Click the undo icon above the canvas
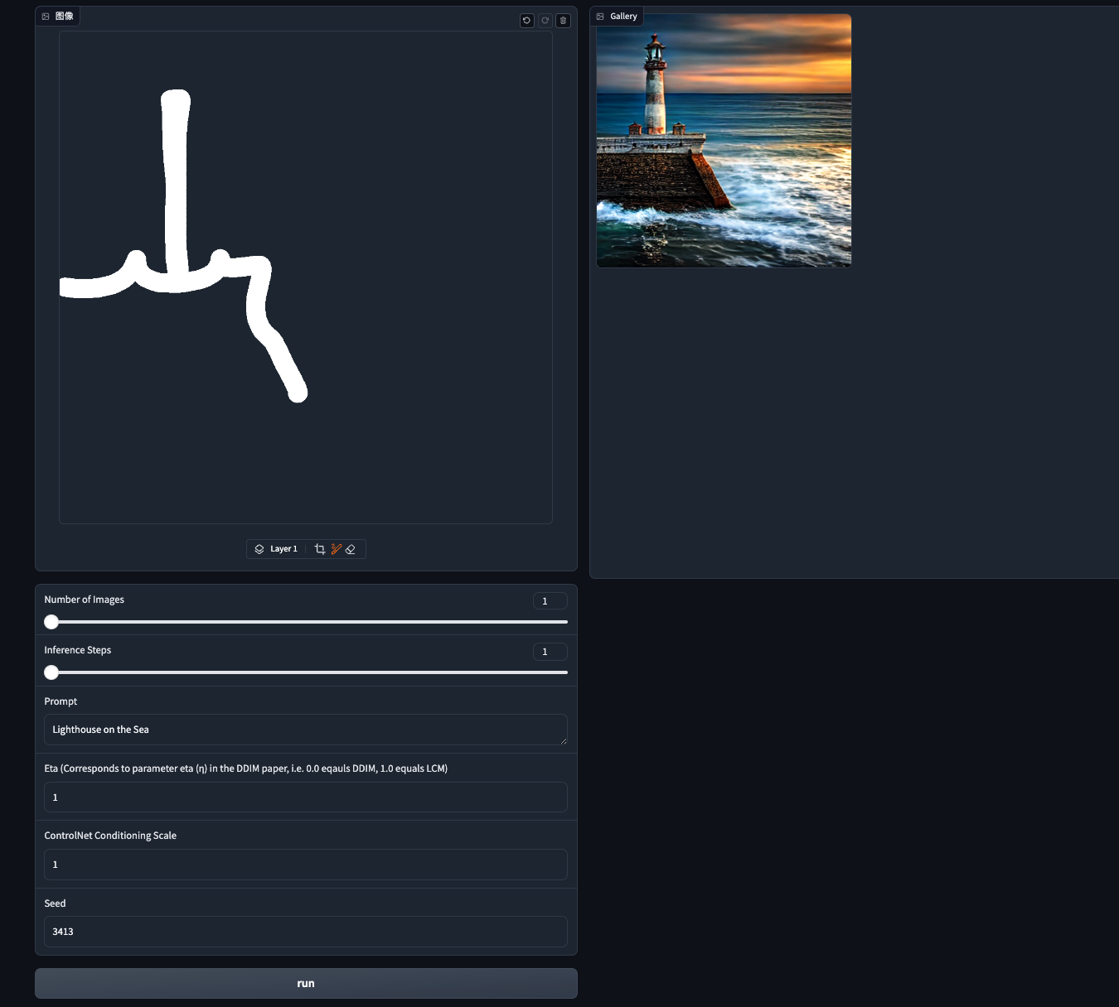This screenshot has height=1007, width=1119. click(x=526, y=21)
